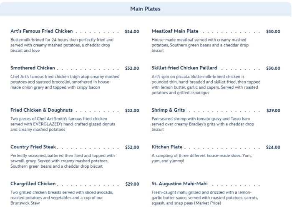Image resolution: width=292 pixels, height=207 pixels.
Task: Select Art's Famous Fried Chicken title
Action: coord(42,31)
